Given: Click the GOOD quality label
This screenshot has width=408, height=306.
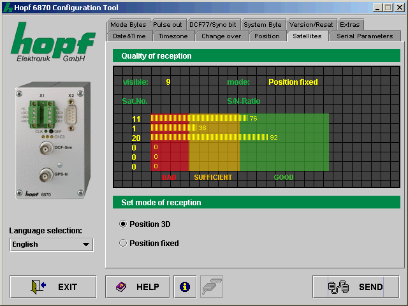Looking at the screenshot, I should (284, 177).
